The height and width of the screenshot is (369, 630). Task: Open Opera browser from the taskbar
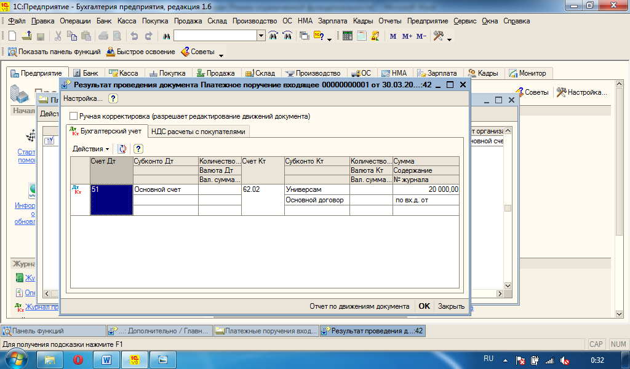click(78, 359)
